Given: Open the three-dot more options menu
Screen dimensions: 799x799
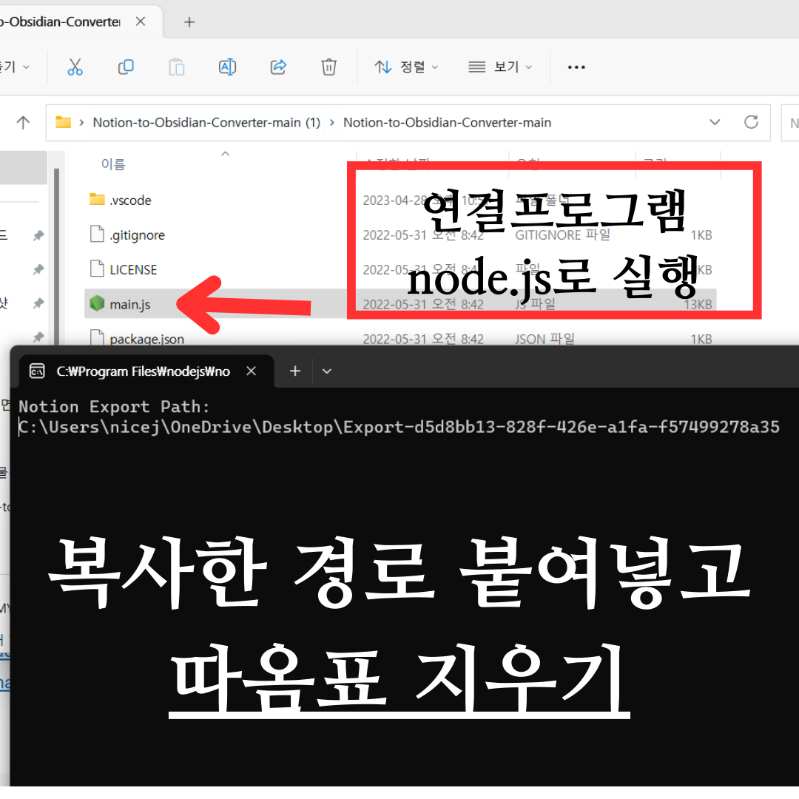Looking at the screenshot, I should tap(576, 67).
